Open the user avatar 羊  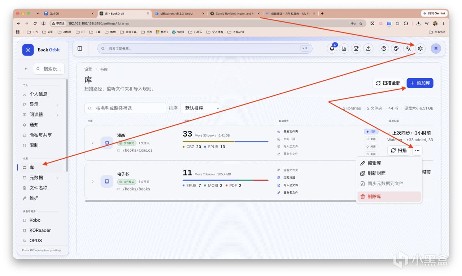[436, 49]
